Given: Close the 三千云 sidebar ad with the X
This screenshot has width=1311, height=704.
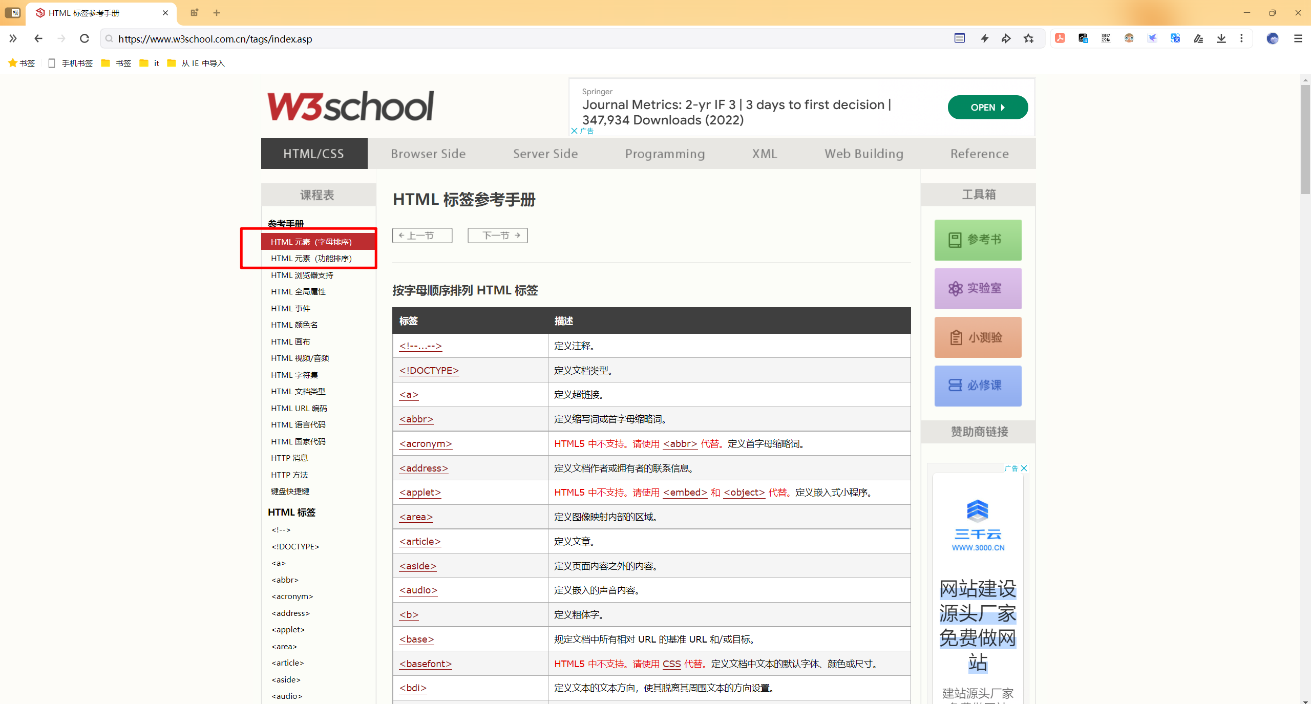Looking at the screenshot, I should [x=1024, y=468].
